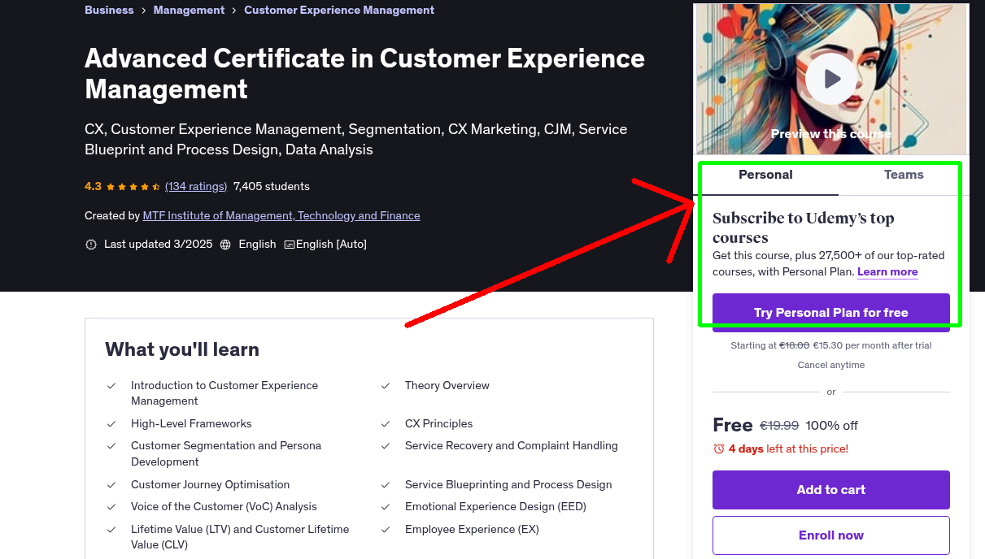Click Voice of the Customer (VoC) Analysis item
985x559 pixels.
point(224,506)
